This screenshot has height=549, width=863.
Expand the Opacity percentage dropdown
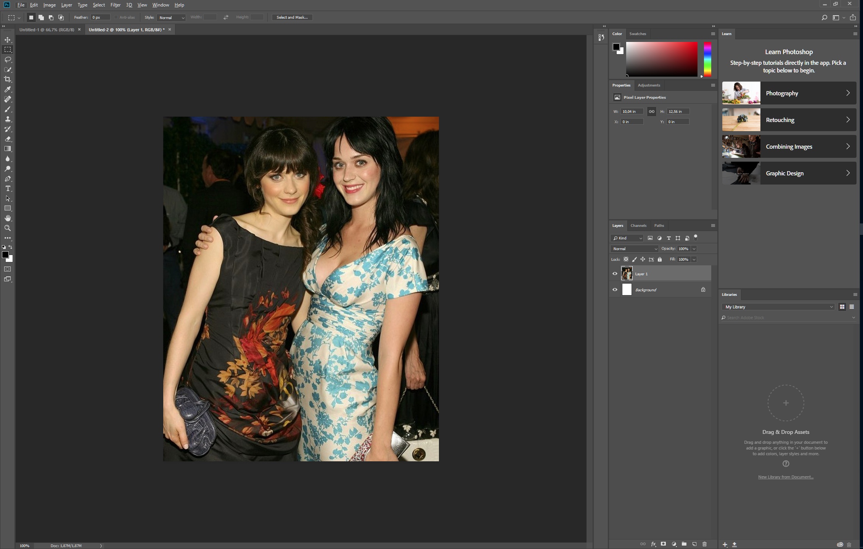[x=694, y=249]
